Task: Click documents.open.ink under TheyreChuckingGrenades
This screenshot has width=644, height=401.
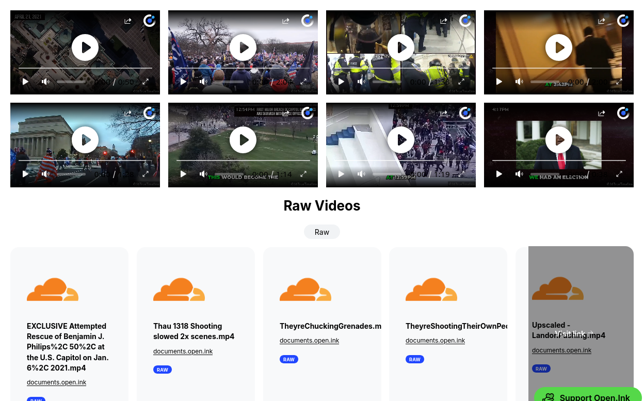Action: (x=309, y=341)
